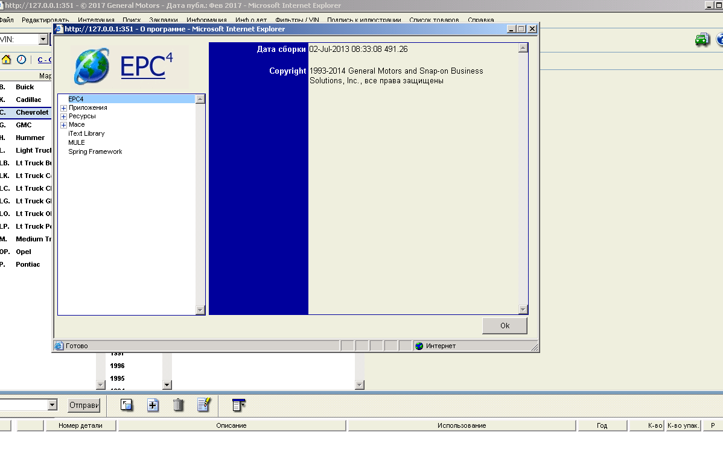Screen dimensions: 723x461
Task: Select Spring Framework in the tree
Action: pos(95,151)
